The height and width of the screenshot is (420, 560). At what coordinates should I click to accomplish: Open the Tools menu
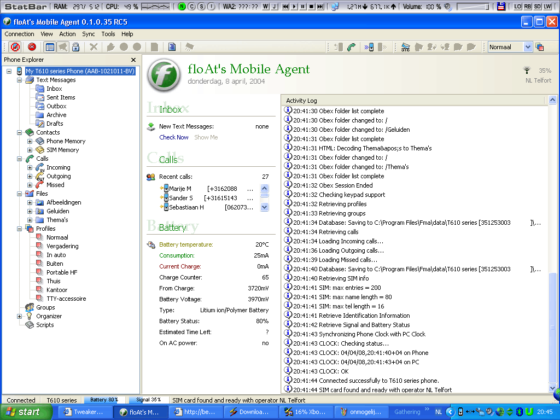pos(108,34)
